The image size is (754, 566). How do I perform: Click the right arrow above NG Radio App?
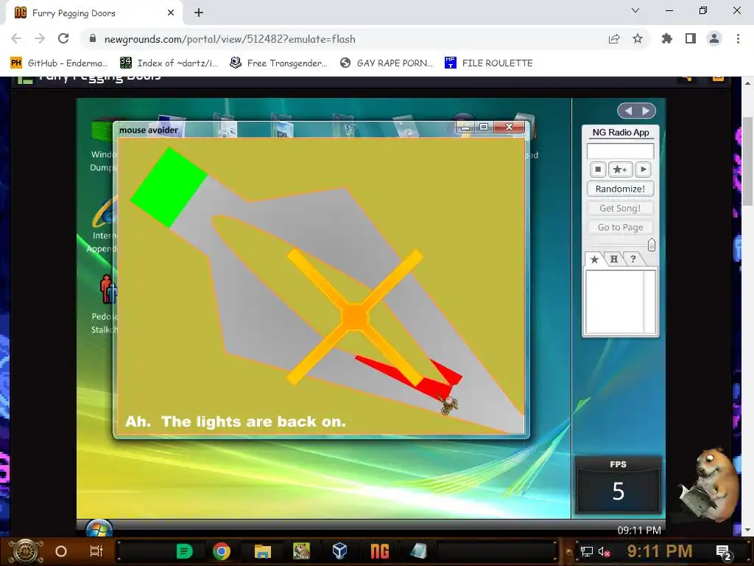[645, 111]
